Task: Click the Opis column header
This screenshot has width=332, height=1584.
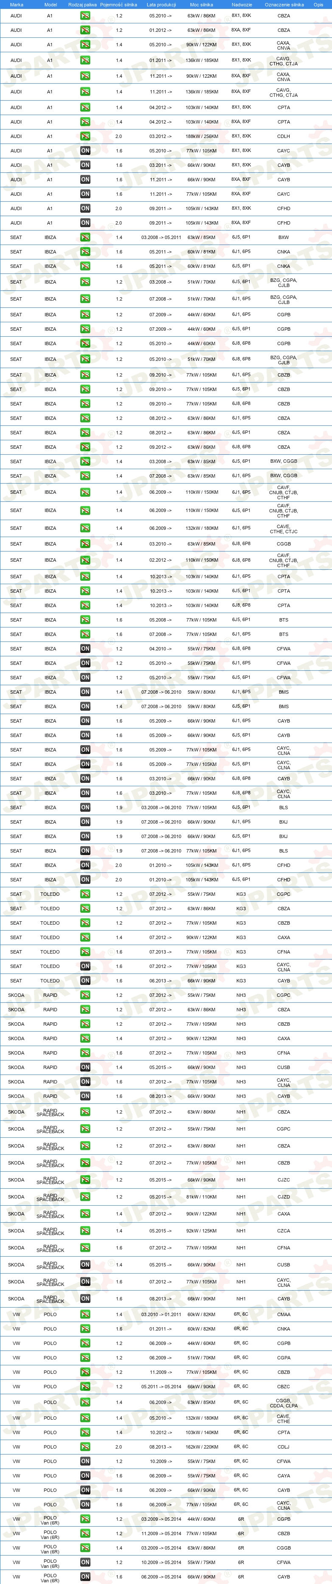Action: click(318, 4)
